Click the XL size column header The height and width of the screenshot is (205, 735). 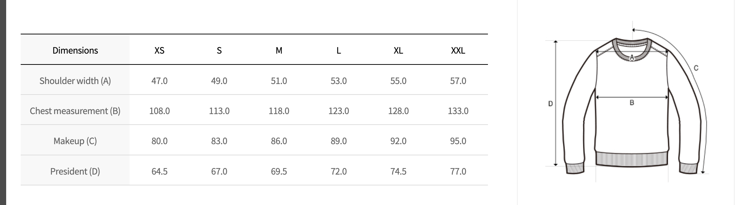tap(398, 50)
